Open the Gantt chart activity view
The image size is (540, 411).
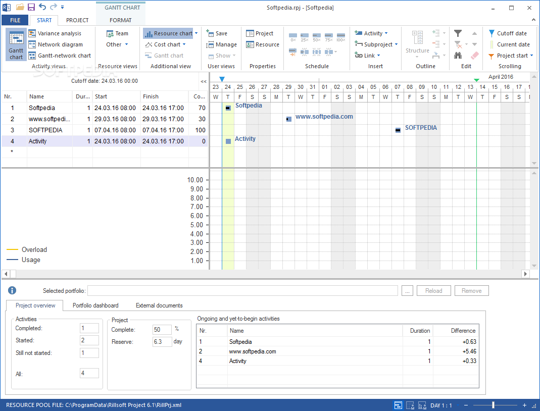(x=16, y=45)
